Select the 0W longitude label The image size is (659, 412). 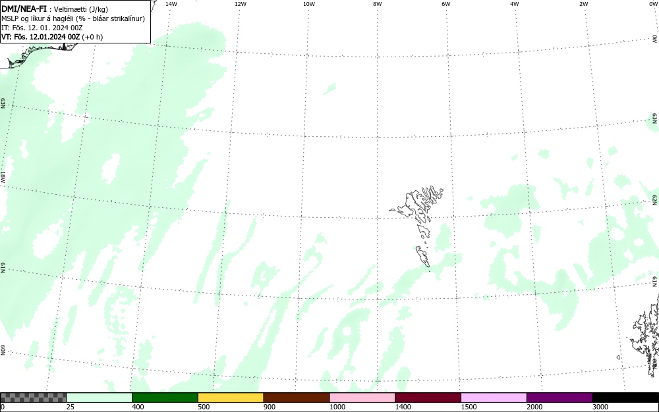pos(653,4)
